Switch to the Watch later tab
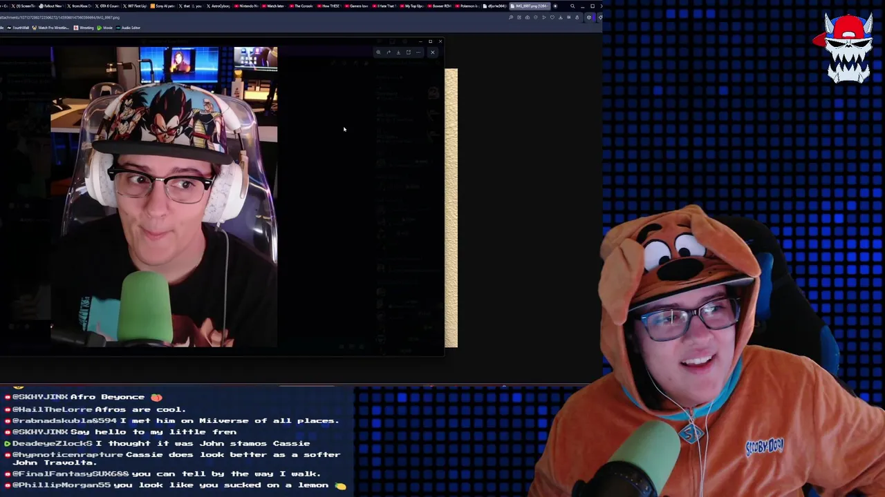 [x=274, y=6]
